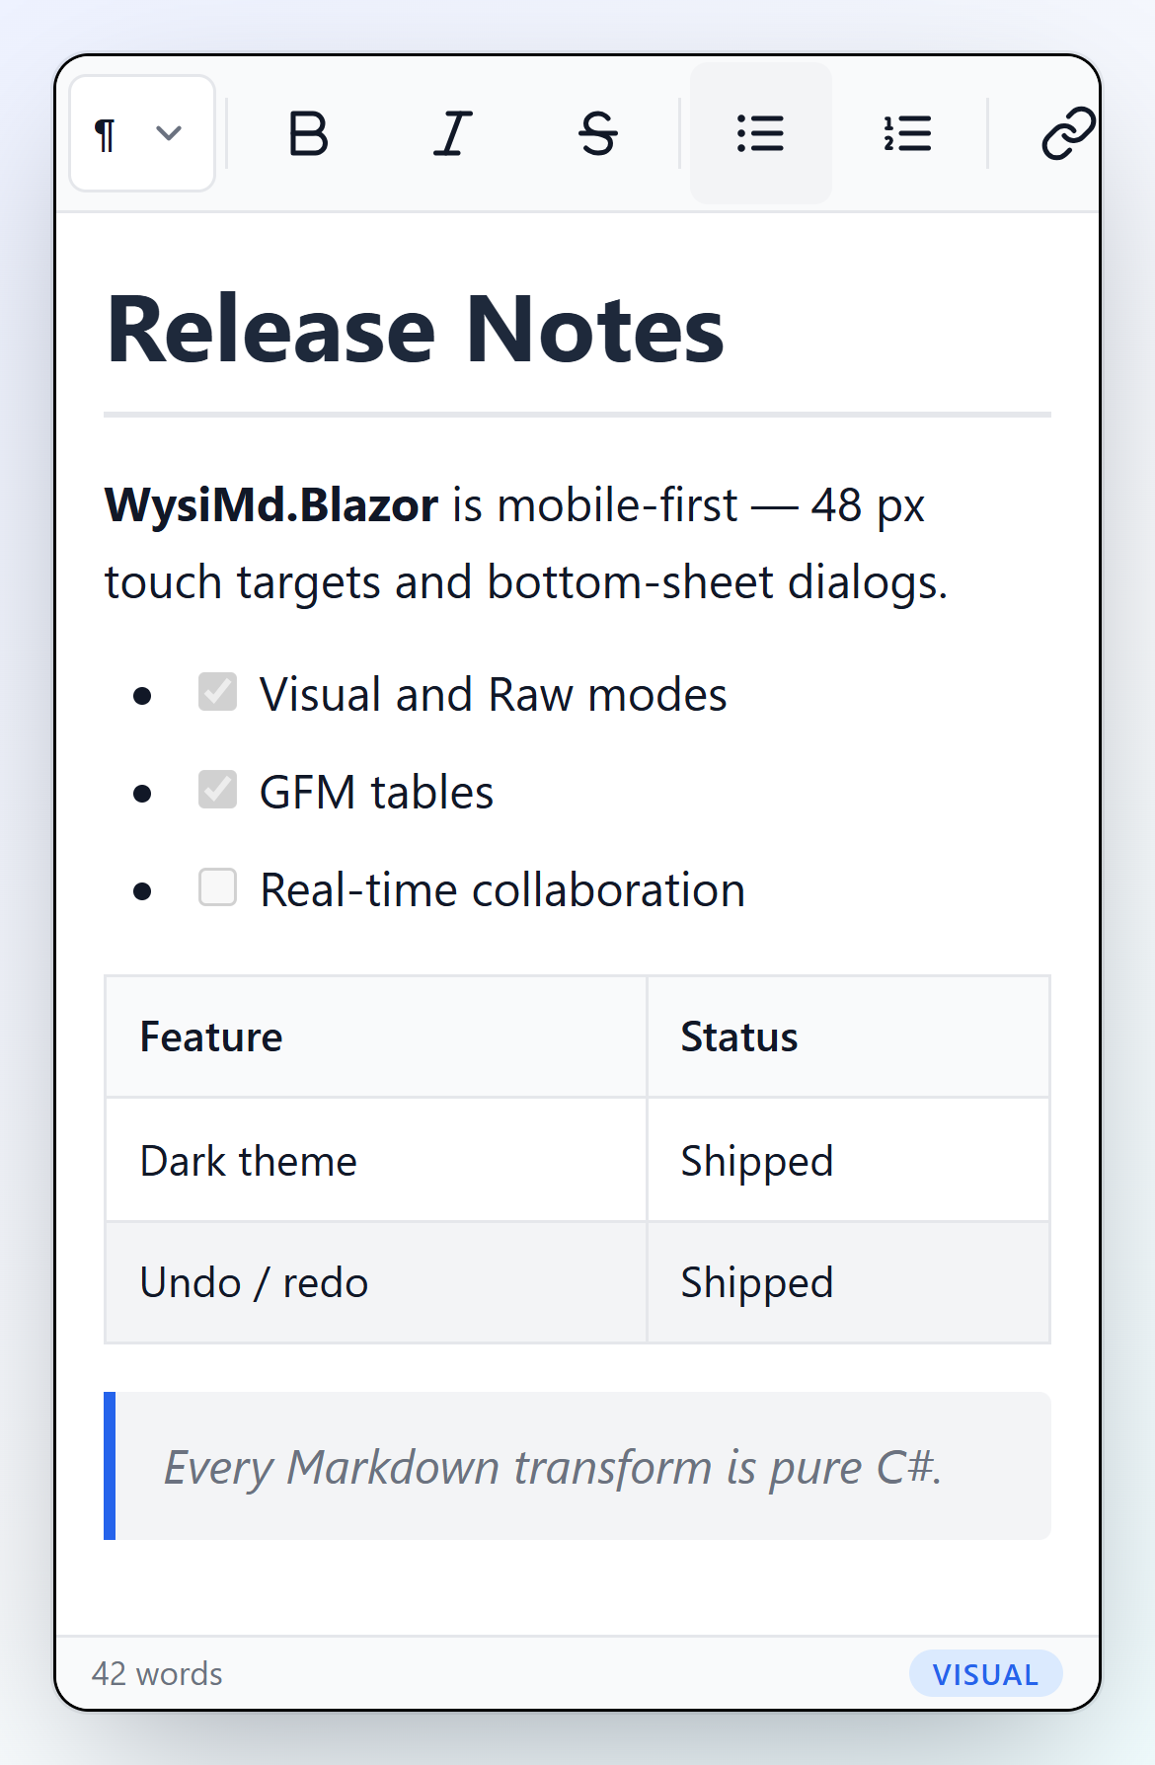1155x1765 pixels.
Task: Open the block style dropdown chevron
Action: tap(169, 133)
